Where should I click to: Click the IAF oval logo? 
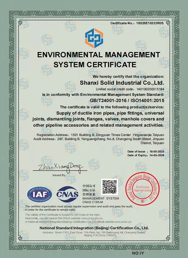pos(40,194)
